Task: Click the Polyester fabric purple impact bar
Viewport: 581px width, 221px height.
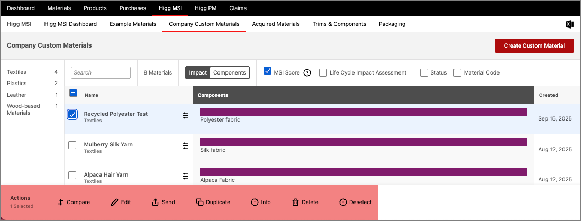Action: [x=364, y=112]
